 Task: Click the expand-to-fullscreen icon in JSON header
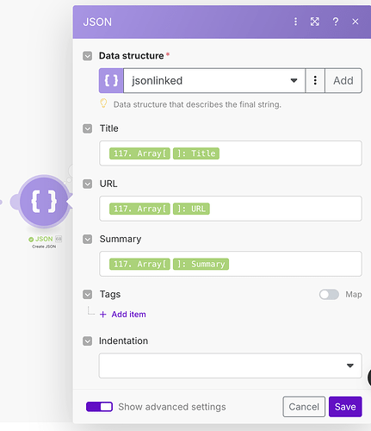pyautogui.click(x=315, y=22)
